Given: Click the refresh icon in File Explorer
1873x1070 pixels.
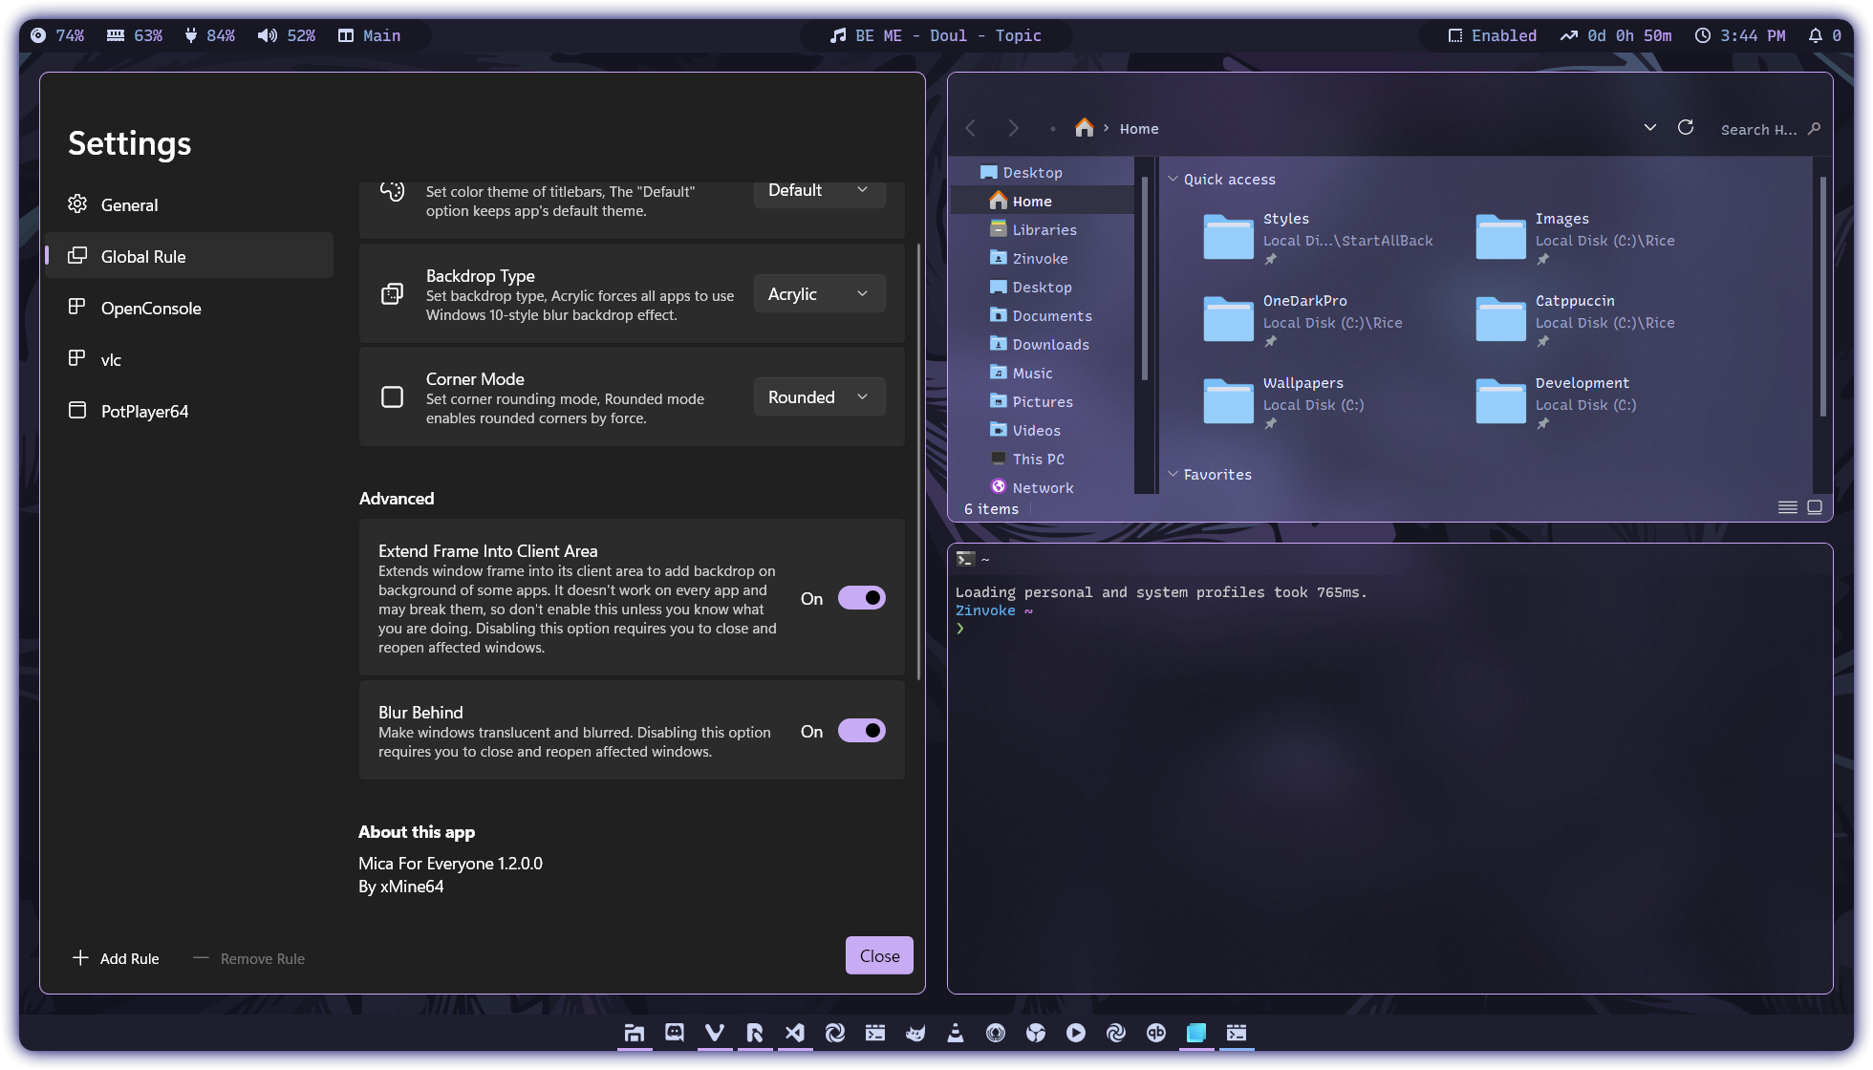Looking at the screenshot, I should pyautogui.click(x=1686, y=127).
